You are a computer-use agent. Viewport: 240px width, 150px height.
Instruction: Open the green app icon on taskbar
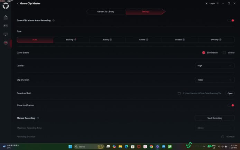click(x=170, y=147)
